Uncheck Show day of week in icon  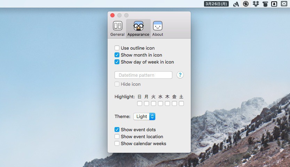[x=117, y=62]
